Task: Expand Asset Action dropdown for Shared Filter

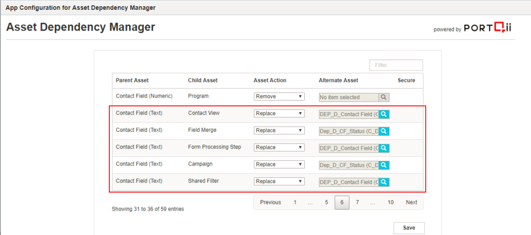Action: coord(279,182)
